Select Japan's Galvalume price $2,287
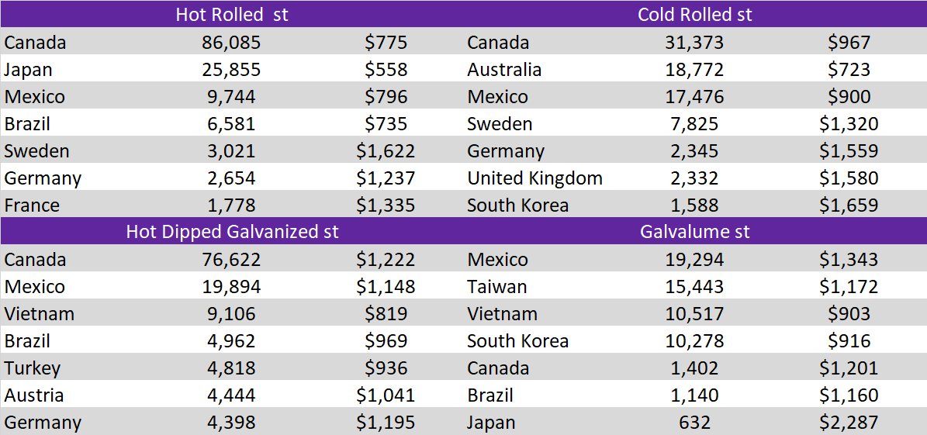This screenshot has height=435, width=927. [x=849, y=422]
